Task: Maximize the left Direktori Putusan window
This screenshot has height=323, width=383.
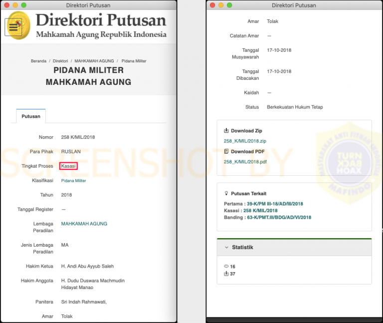Action: 24,5
